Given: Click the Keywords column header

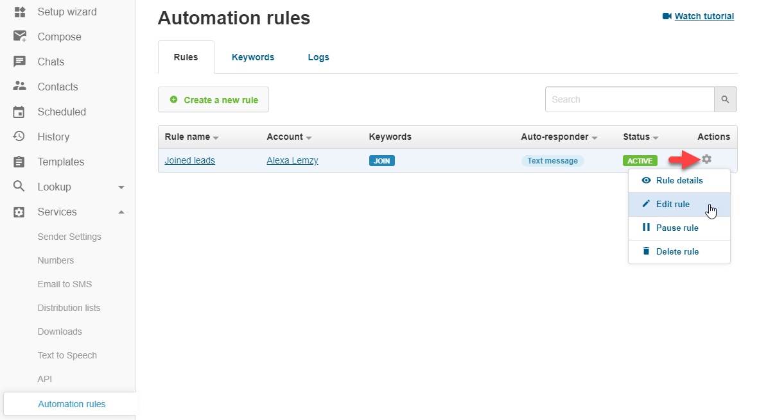Looking at the screenshot, I should pos(390,137).
